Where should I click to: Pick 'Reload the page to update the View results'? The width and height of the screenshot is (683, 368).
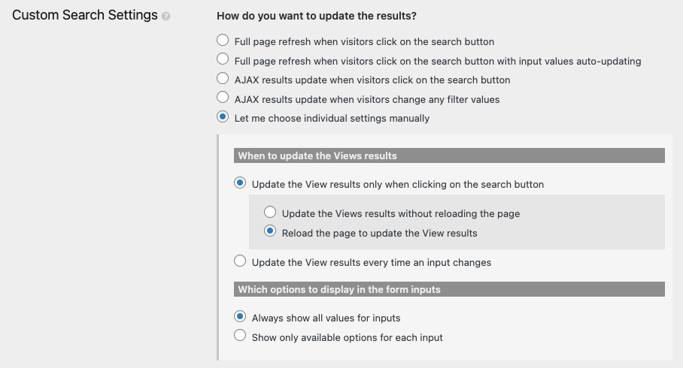click(x=270, y=231)
